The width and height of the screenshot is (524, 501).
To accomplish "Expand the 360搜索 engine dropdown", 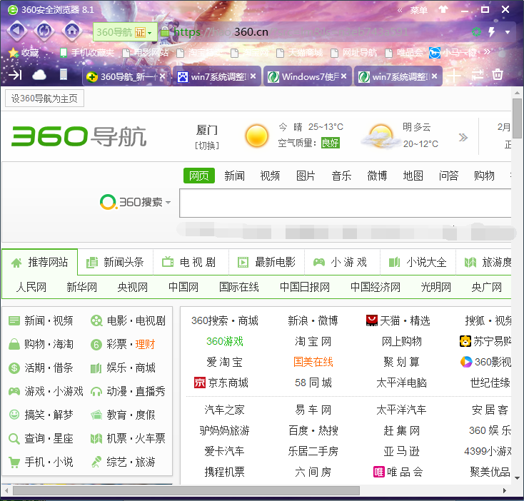I will tap(168, 203).
